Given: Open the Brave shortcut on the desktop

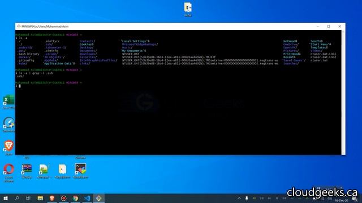Looking at the screenshot, I should click(x=9, y=148).
